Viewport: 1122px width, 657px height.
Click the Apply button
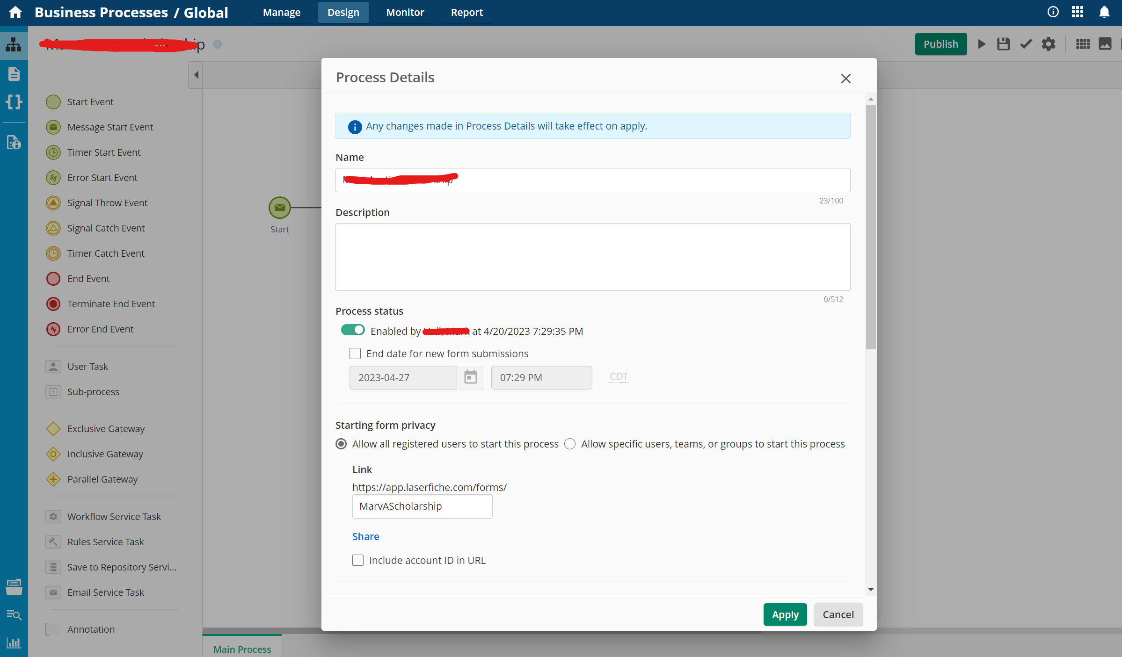[785, 614]
